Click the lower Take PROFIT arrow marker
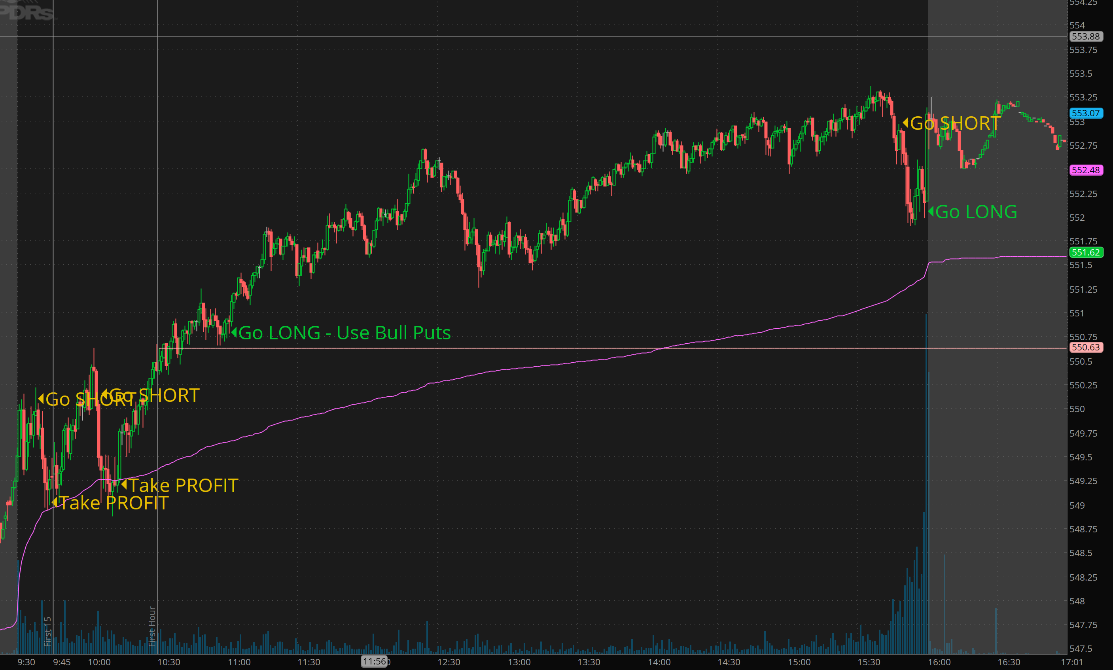Screen dimensions: 1113x670 tap(55, 502)
